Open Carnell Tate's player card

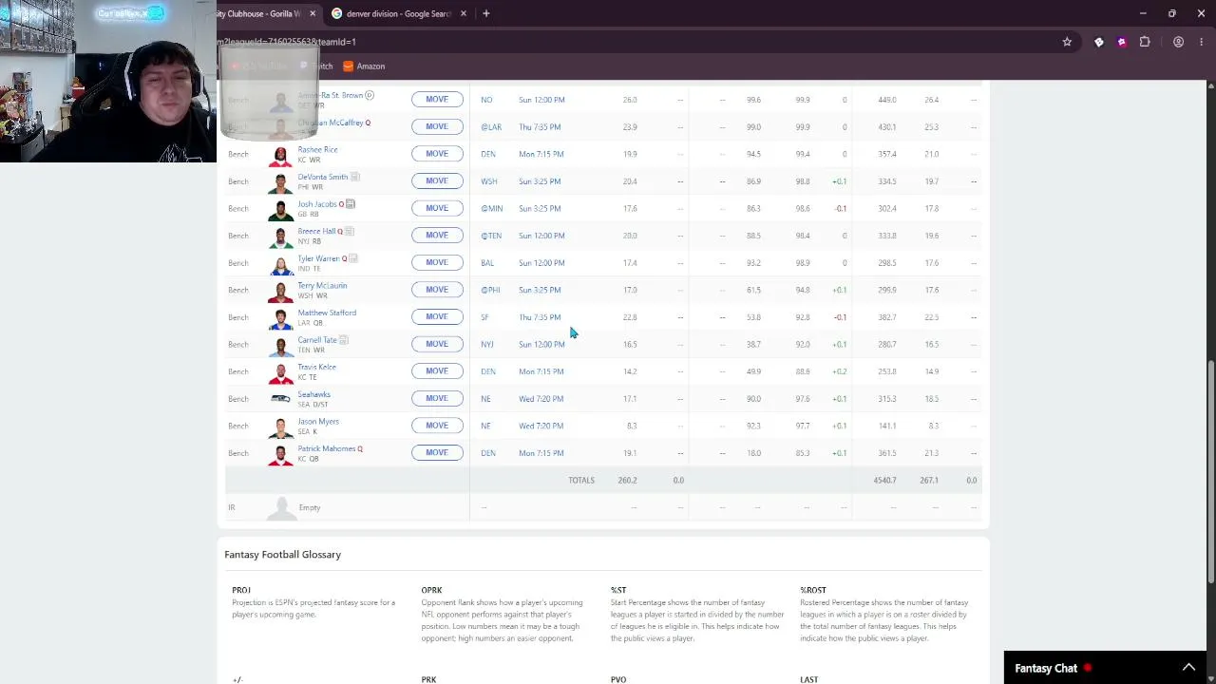pos(317,340)
